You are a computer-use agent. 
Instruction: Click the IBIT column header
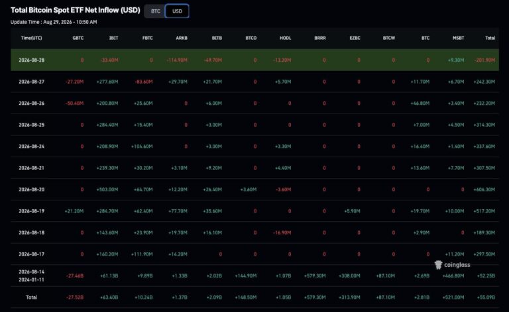pos(113,38)
